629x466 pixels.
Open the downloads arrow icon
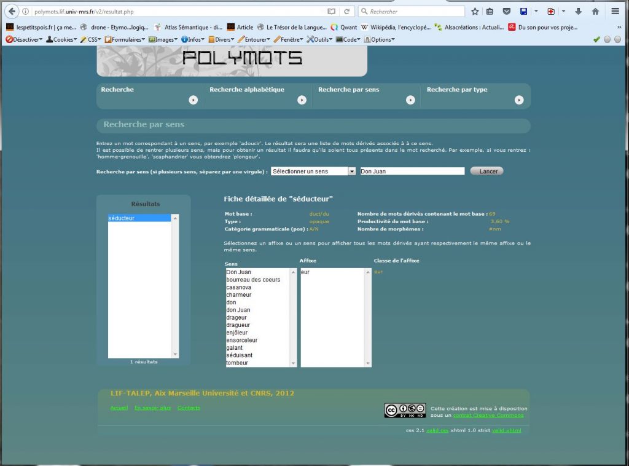578,11
